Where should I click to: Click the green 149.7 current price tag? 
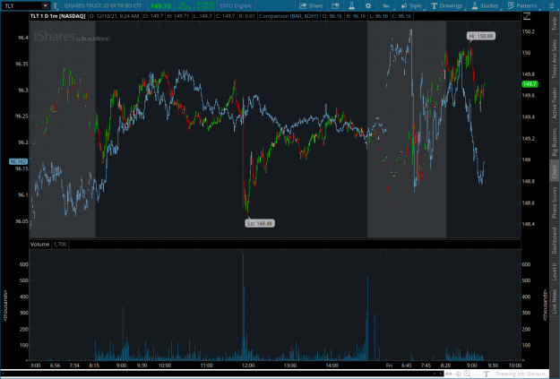tap(530, 84)
